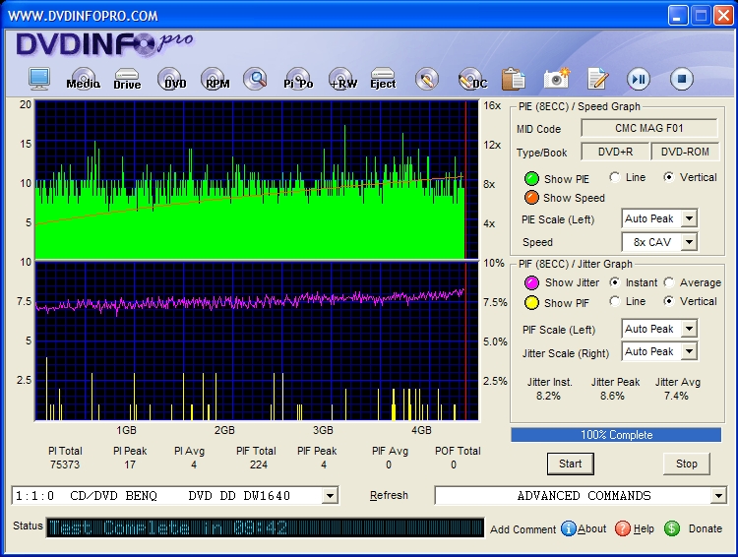738x557 pixels.
Task: Click the MID Code CMC MAG F01 field
Action: tap(649, 128)
